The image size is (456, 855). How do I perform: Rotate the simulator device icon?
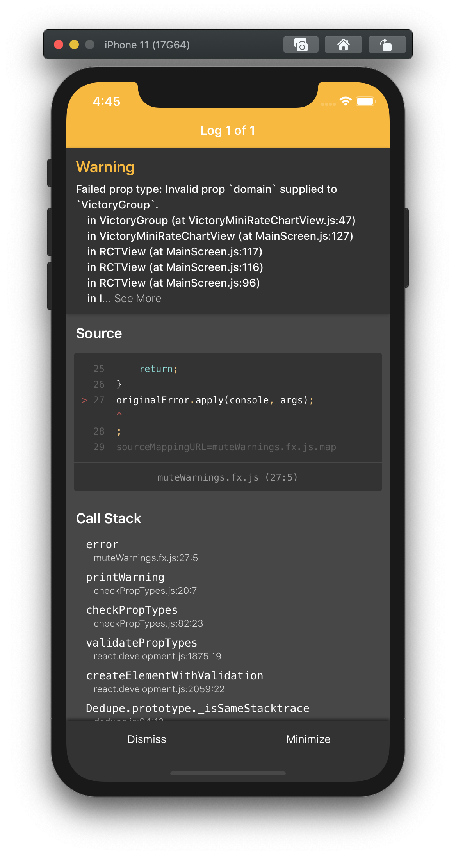coord(387,45)
